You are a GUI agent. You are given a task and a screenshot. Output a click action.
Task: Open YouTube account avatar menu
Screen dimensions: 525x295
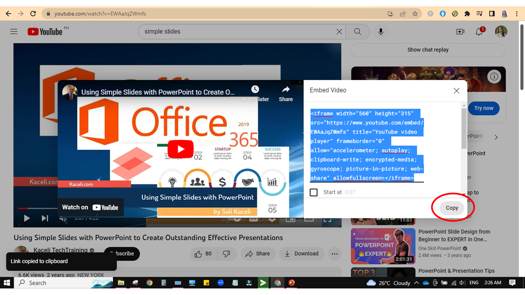point(501,32)
